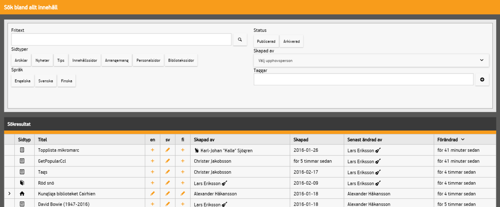This screenshot has width=500, height=207.
Task: Open the GetPopularCcl title
Action: point(52,161)
